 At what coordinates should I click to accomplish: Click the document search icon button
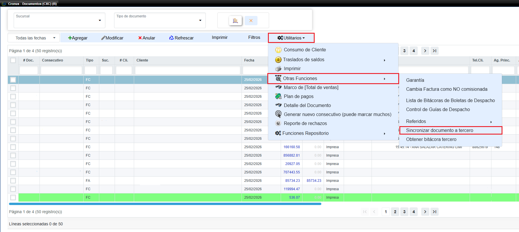235,21
